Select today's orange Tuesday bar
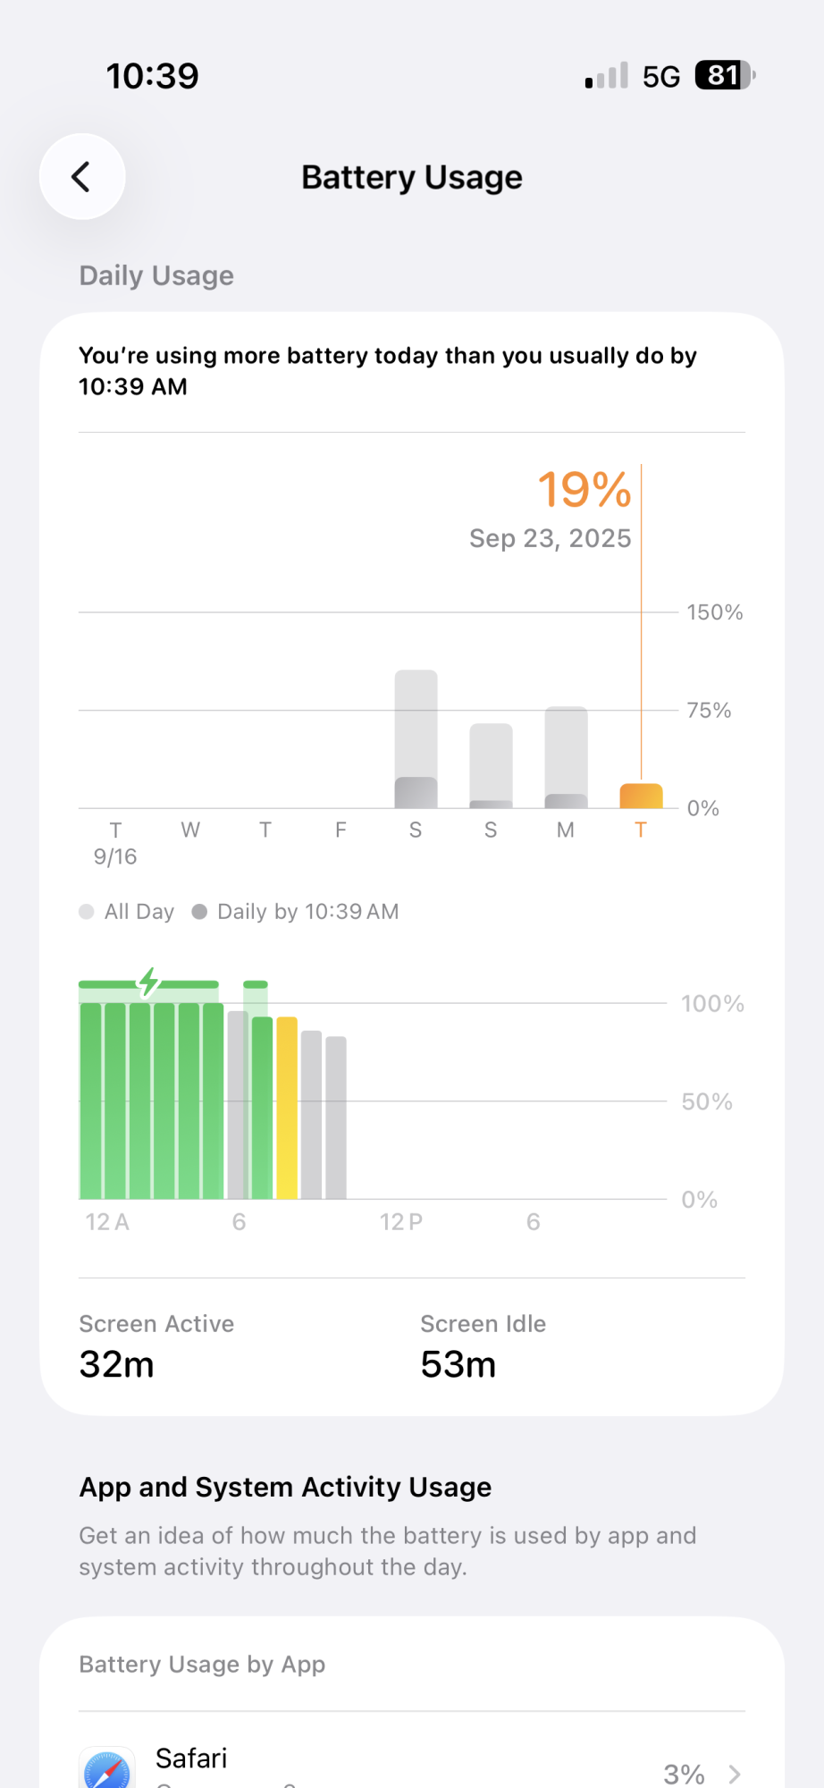 pyautogui.click(x=641, y=796)
